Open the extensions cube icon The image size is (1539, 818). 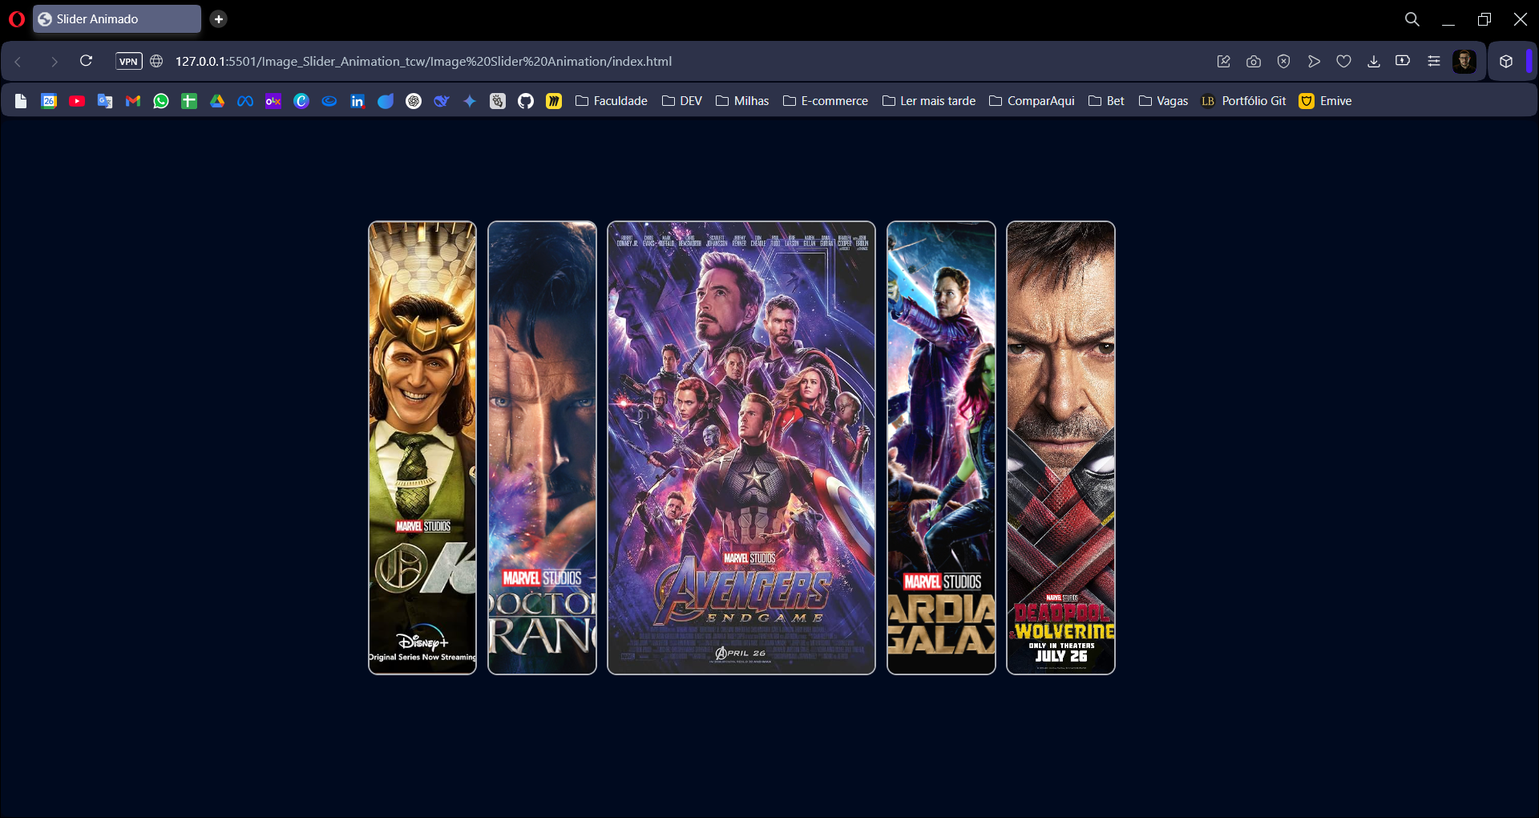pos(1506,62)
